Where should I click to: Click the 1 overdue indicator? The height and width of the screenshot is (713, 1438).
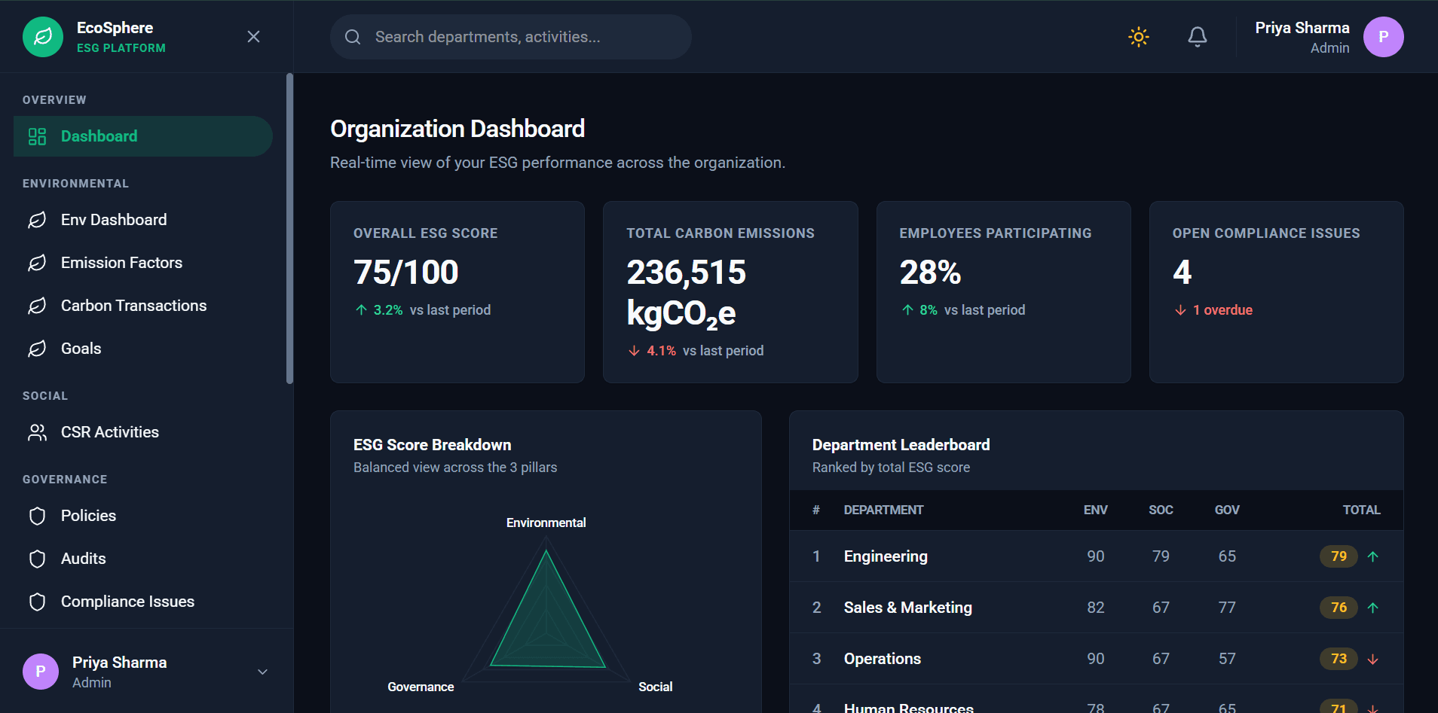1213,310
